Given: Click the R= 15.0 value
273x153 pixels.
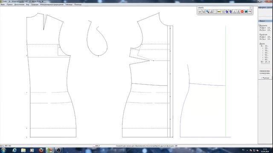Looking at the screenshot, I should 265,62.
